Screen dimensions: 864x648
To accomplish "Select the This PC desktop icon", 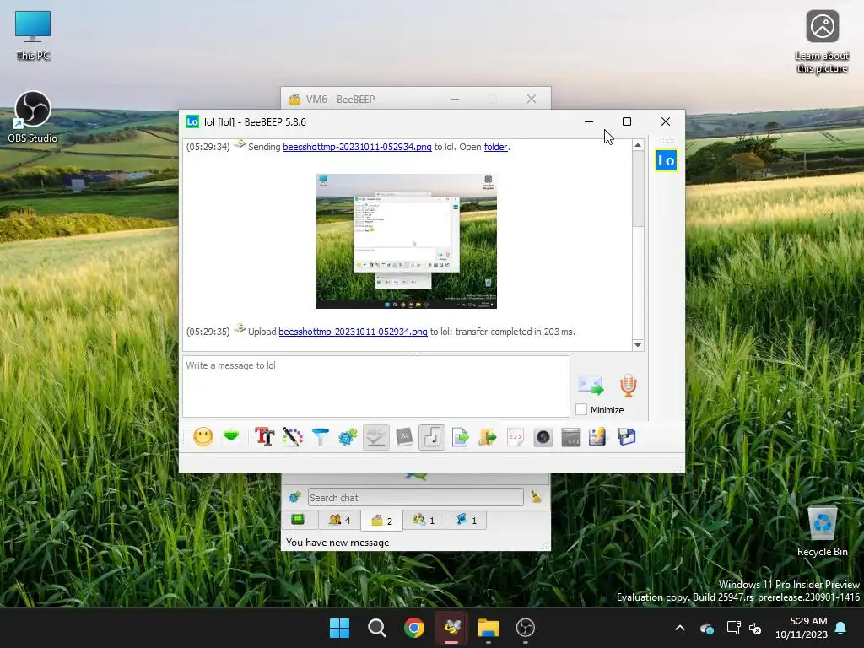I will pyautogui.click(x=33, y=35).
